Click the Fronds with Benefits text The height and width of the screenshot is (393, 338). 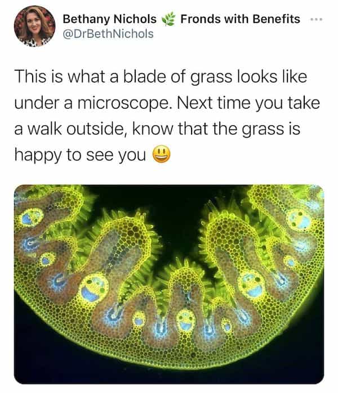coord(240,19)
